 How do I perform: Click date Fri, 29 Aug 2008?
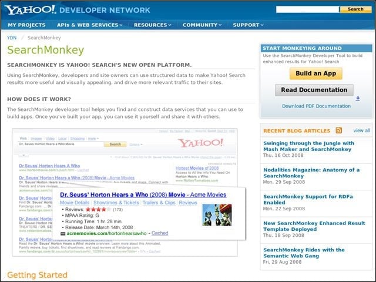282,261
